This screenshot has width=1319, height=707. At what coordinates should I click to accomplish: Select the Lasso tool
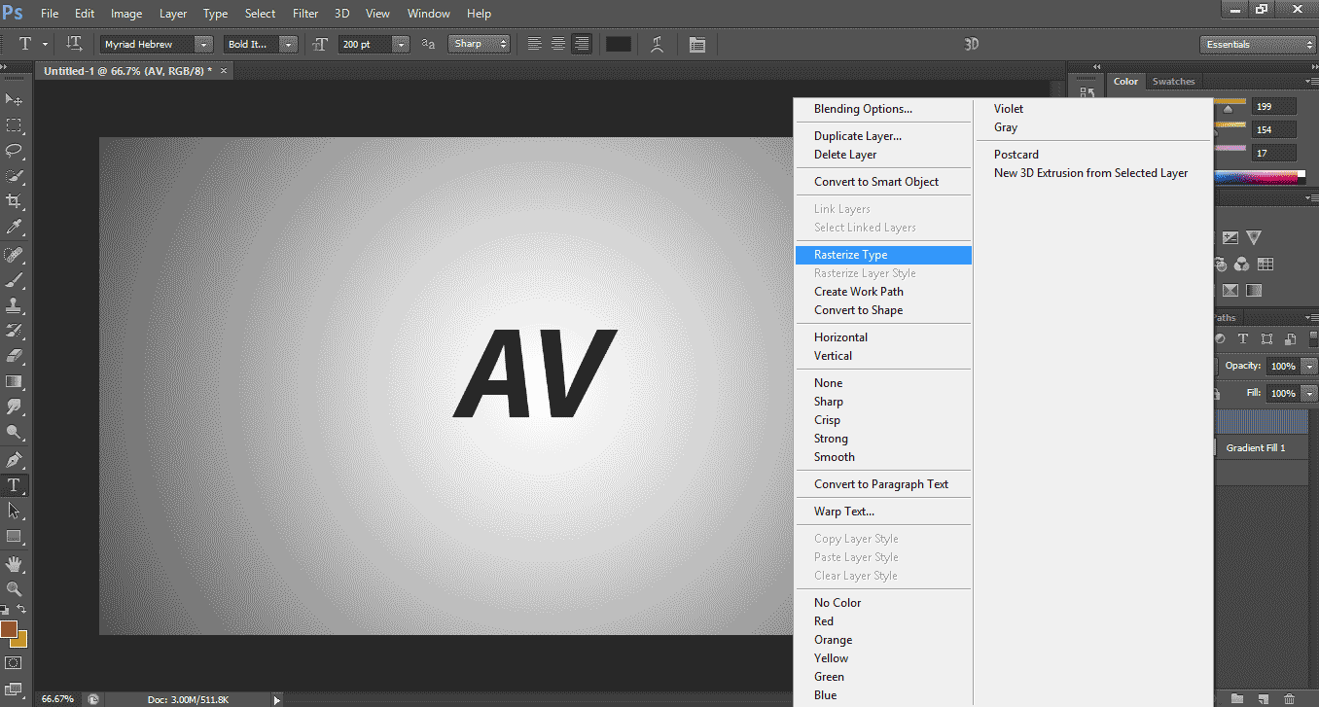coord(15,151)
